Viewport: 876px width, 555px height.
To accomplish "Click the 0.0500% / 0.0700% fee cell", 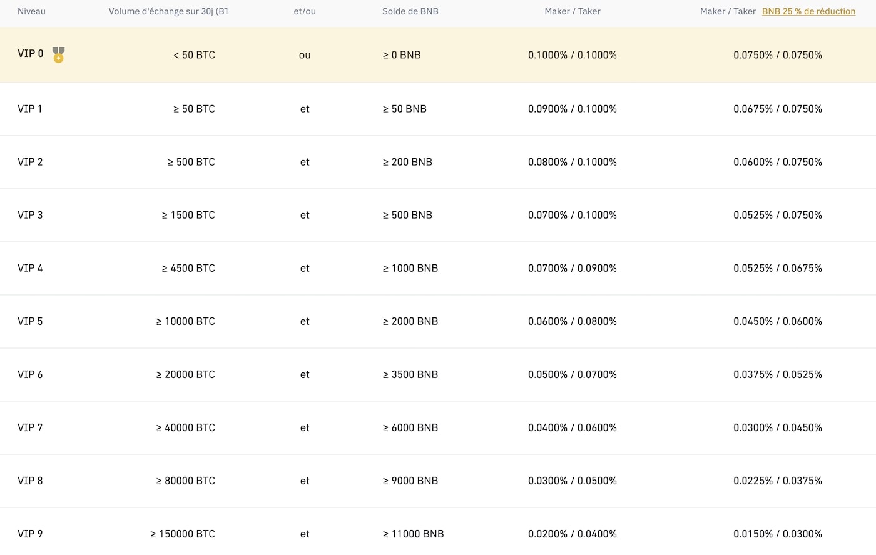I will [x=573, y=374].
